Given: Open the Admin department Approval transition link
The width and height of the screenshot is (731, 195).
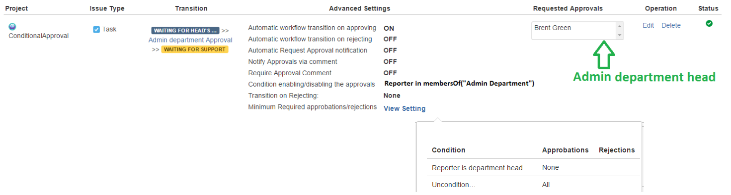Looking at the screenshot, I should 190,40.
